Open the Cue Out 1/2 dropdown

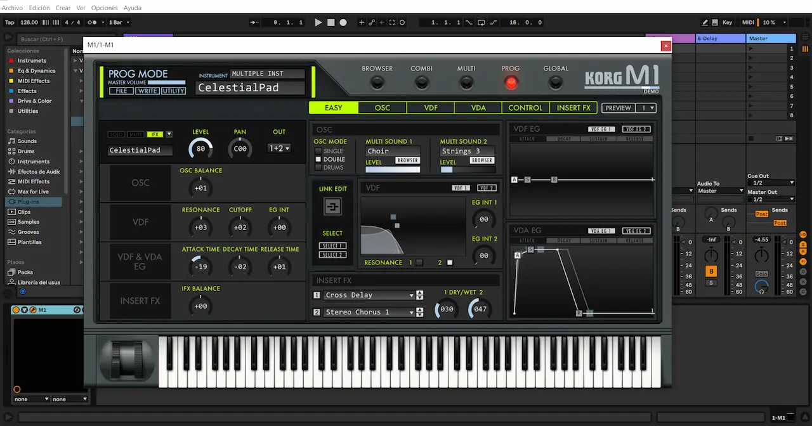tap(771, 183)
